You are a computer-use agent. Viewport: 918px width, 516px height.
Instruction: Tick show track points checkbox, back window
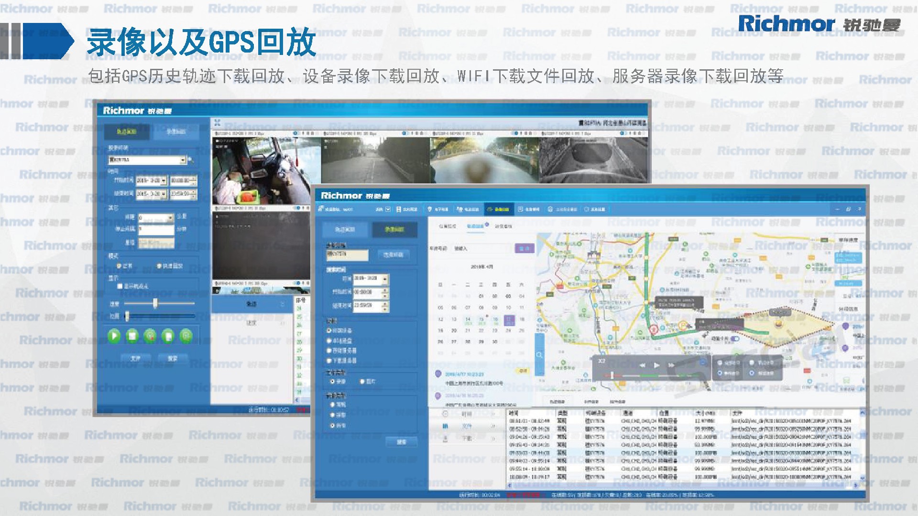(120, 286)
